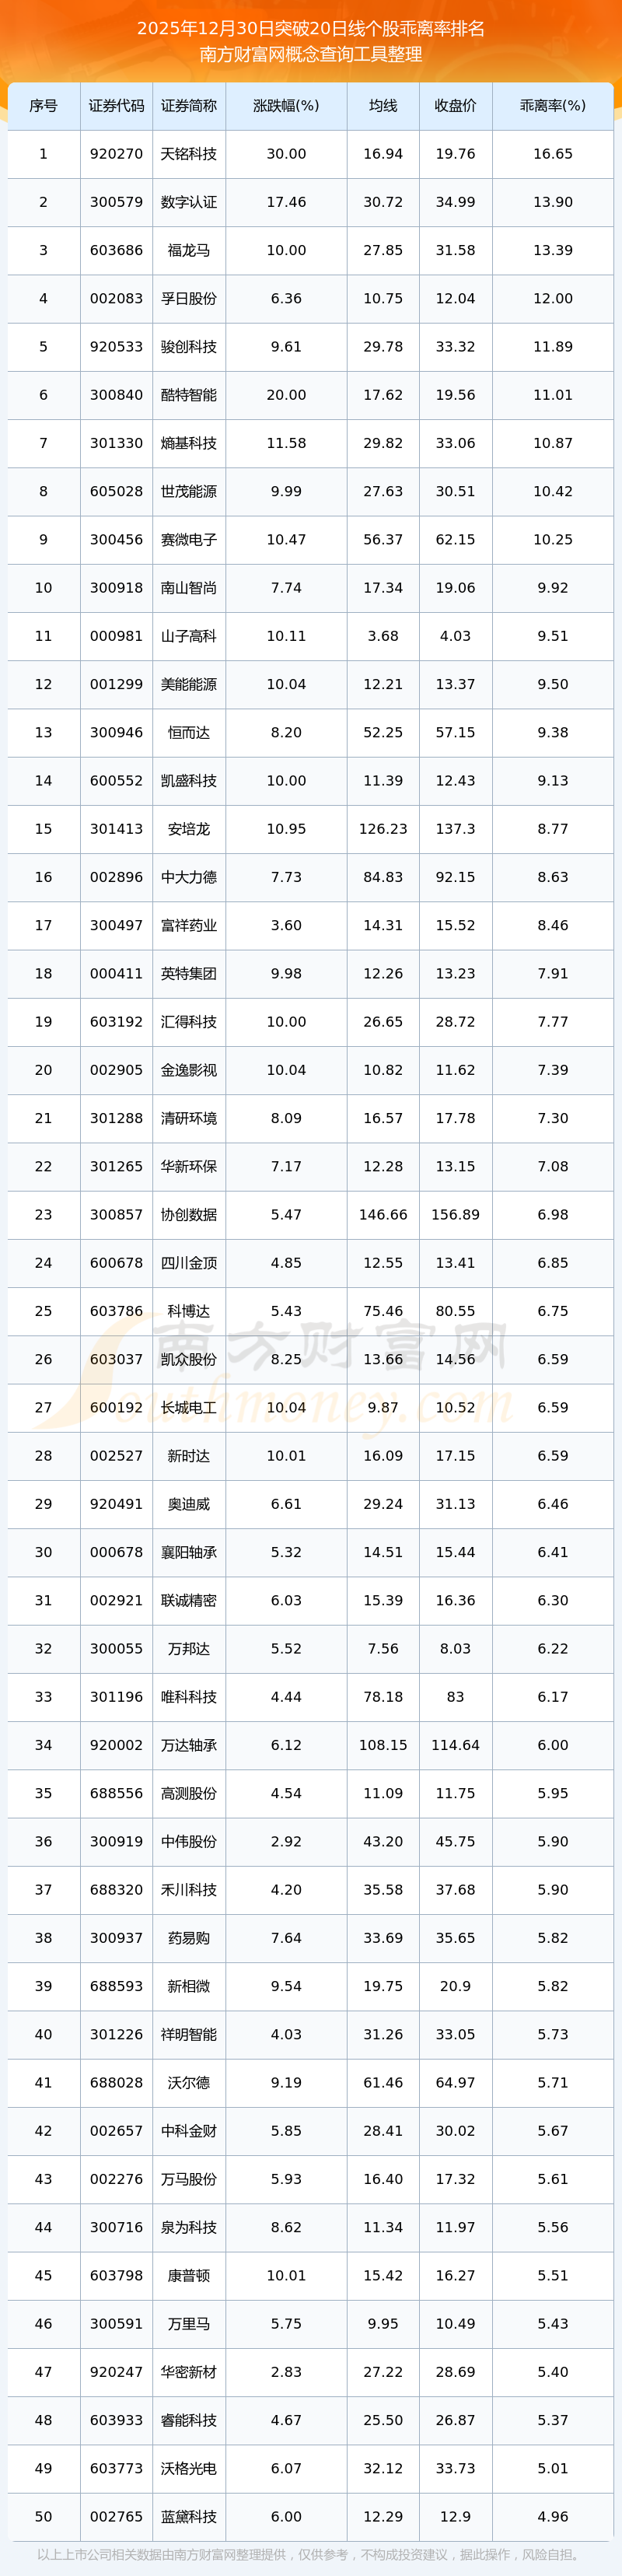Click stock name 汇得科技
Image resolution: width=622 pixels, height=2576 pixels.
[189, 1022]
